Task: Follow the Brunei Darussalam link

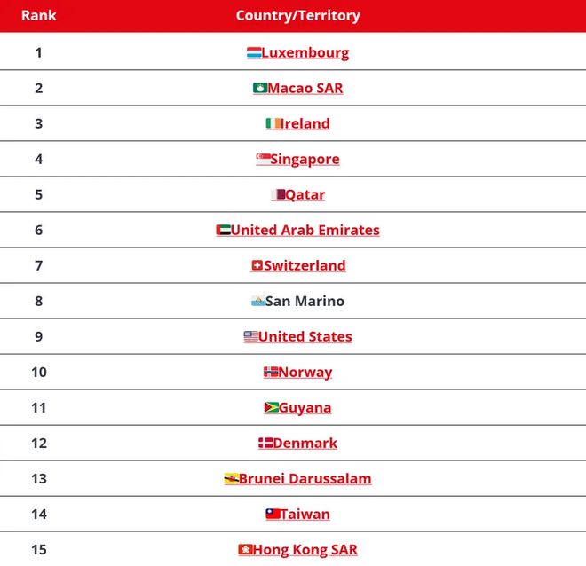Action: click(x=305, y=479)
